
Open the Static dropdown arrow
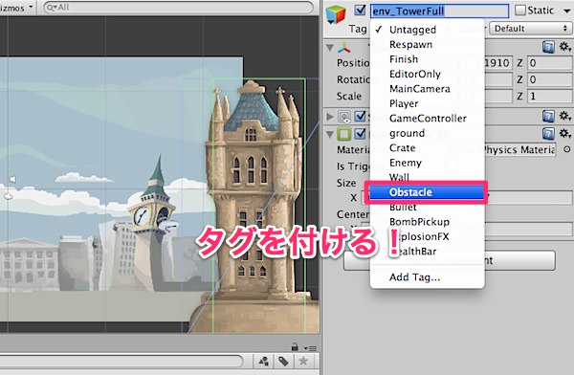pyautogui.click(x=566, y=11)
